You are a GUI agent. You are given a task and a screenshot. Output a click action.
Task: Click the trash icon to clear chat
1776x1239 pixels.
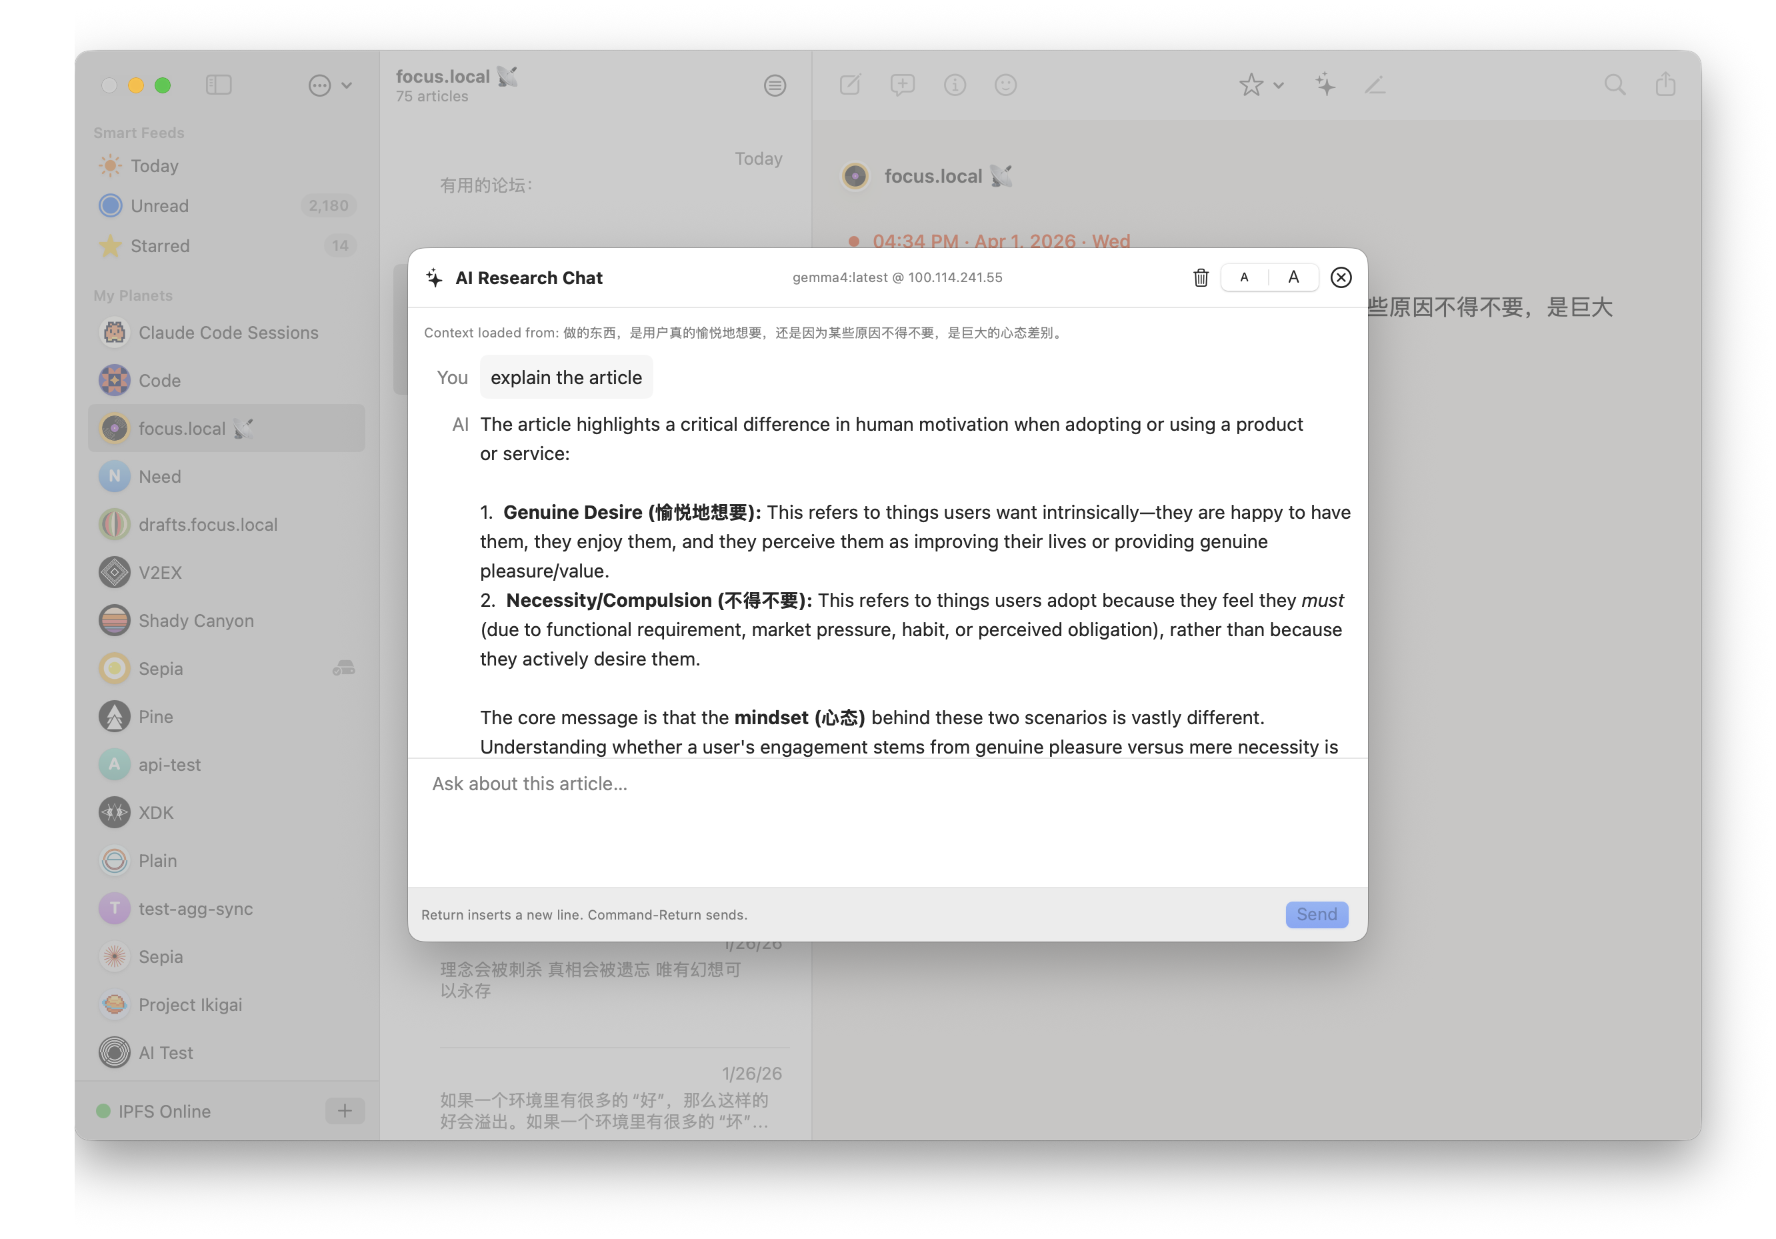(1201, 277)
